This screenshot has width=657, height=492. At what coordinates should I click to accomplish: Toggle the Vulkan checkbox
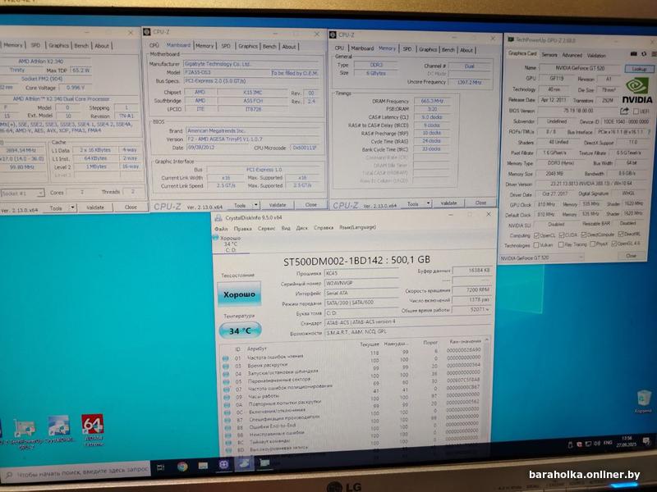(536, 245)
